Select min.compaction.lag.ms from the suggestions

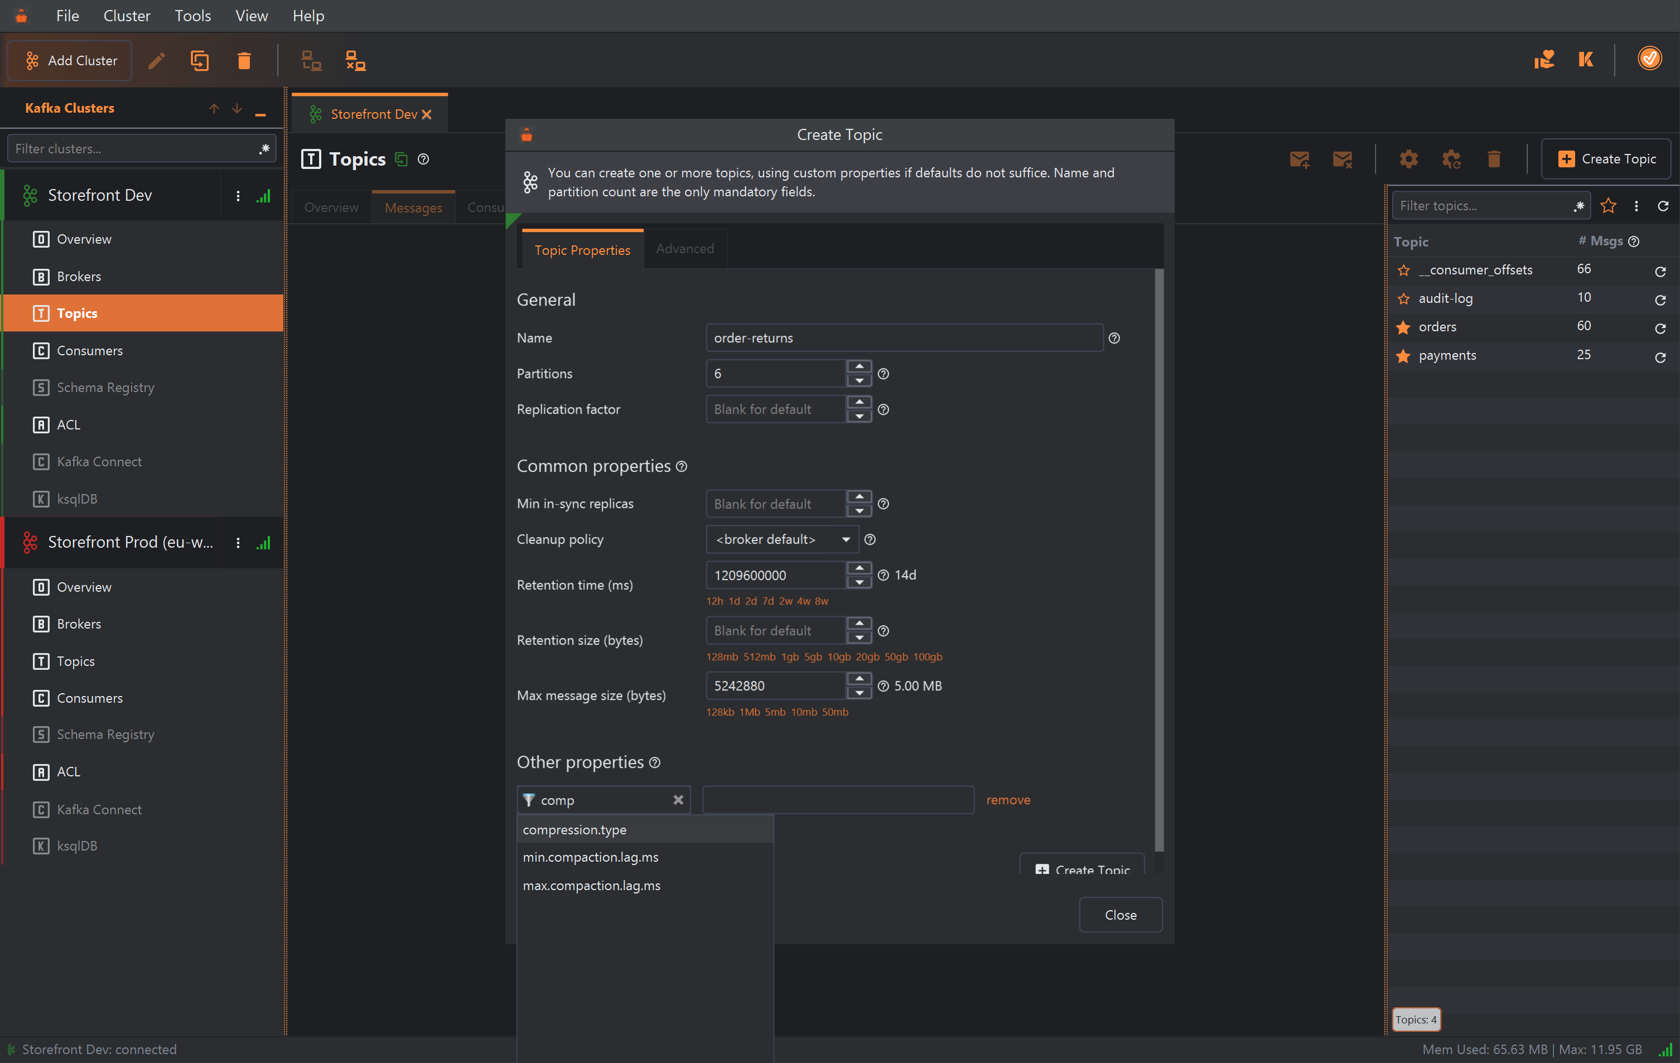[x=645, y=857]
